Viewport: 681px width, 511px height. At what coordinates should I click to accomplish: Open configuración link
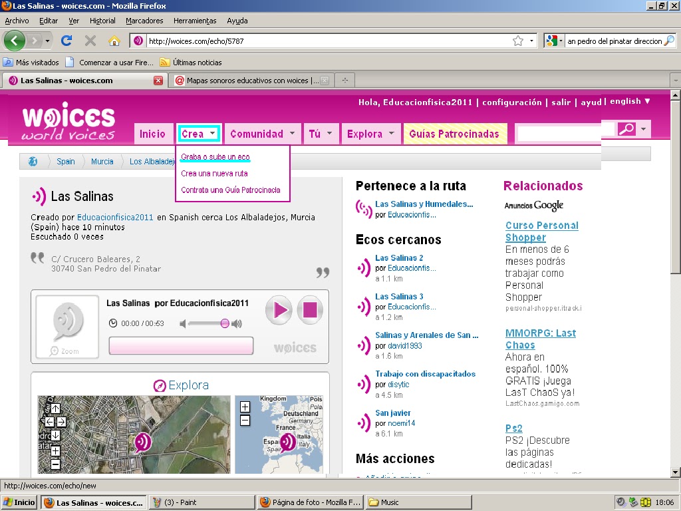(x=511, y=102)
